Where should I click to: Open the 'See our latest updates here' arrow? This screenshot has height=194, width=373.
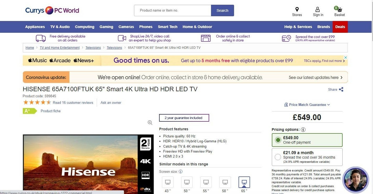click(x=341, y=78)
